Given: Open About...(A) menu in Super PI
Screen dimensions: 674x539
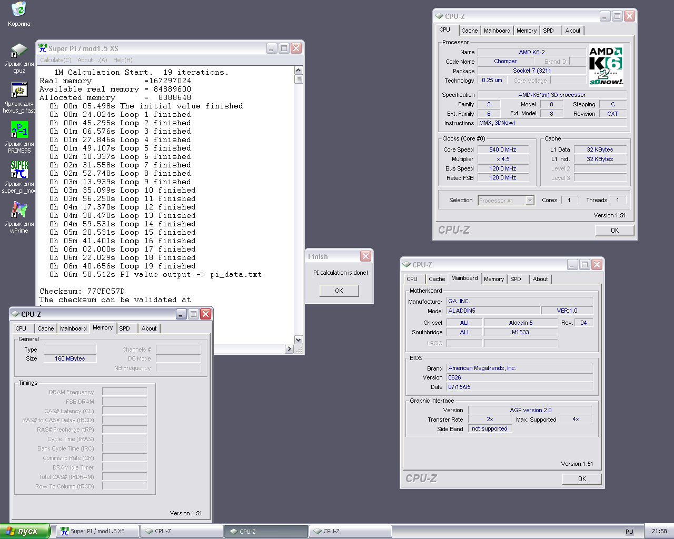Looking at the screenshot, I should tap(92, 60).
